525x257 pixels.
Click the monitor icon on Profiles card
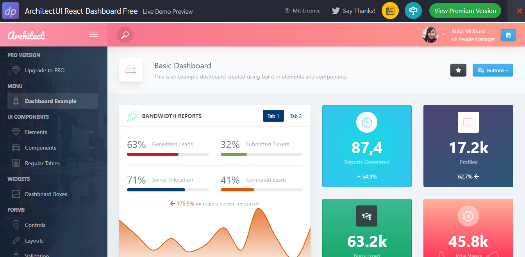(x=468, y=122)
